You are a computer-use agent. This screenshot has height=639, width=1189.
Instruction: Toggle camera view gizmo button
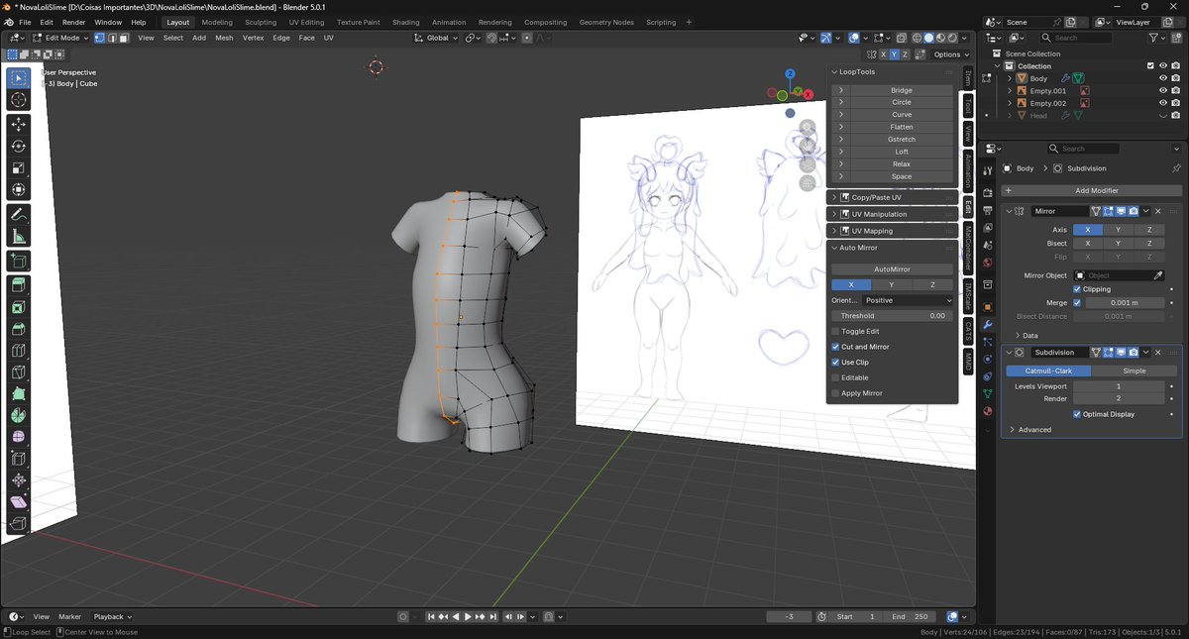(808, 164)
